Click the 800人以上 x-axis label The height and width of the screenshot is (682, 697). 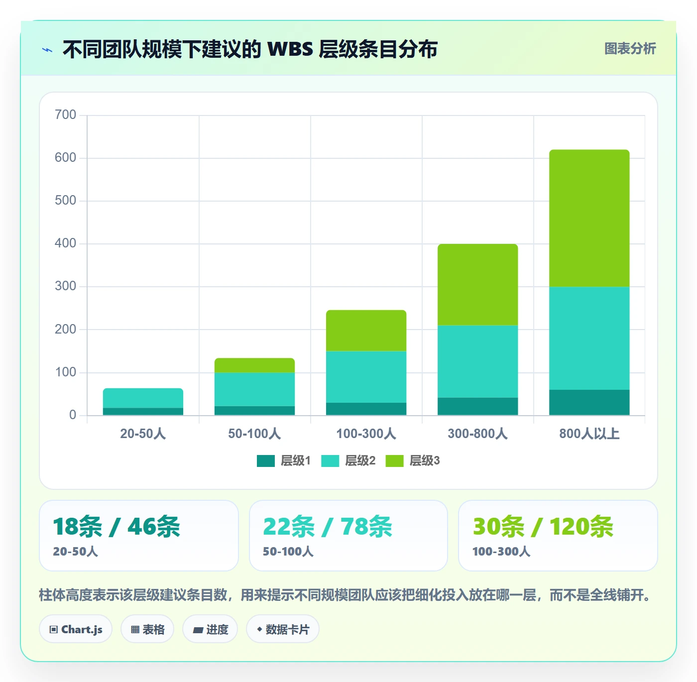point(589,434)
